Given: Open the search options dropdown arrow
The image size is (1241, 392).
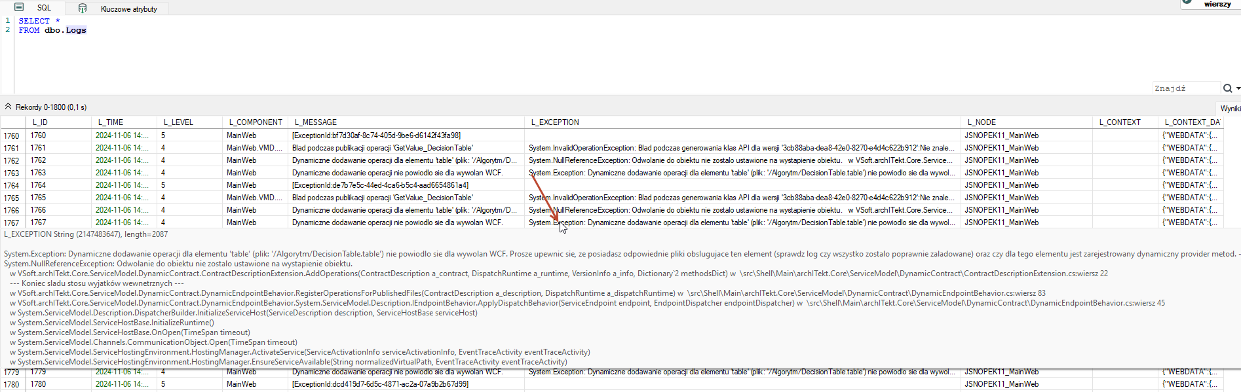Looking at the screenshot, I should [1238, 88].
